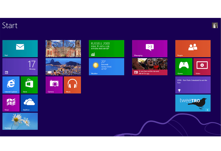Open the Calendar tile showing 17 Monday
The height and width of the screenshot is (151, 221).
point(20,67)
